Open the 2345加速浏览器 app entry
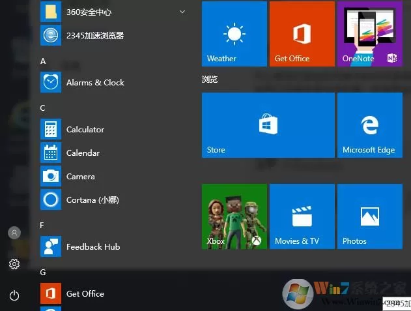Image resolution: width=411 pixels, height=311 pixels. point(114,35)
